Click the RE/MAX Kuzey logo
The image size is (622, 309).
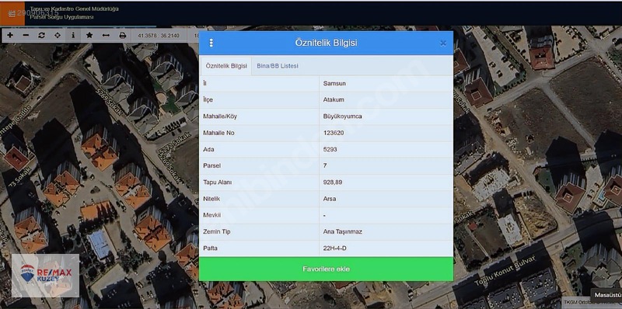click(x=45, y=276)
